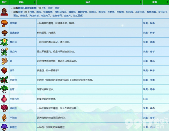169x131 pixels.
Task: Open the 金锭 link in exceptions
Action: [x=50, y=8]
